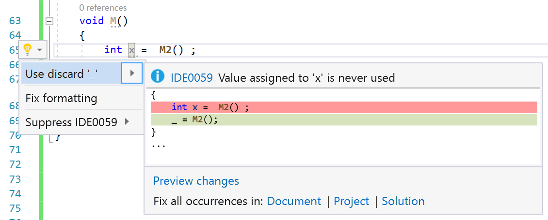
Task: Choose Fix formatting from the menu
Action: pos(61,98)
